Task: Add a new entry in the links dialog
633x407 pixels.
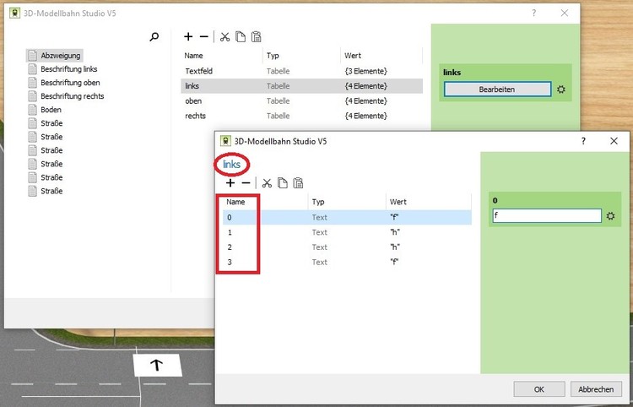Action: pyautogui.click(x=230, y=183)
